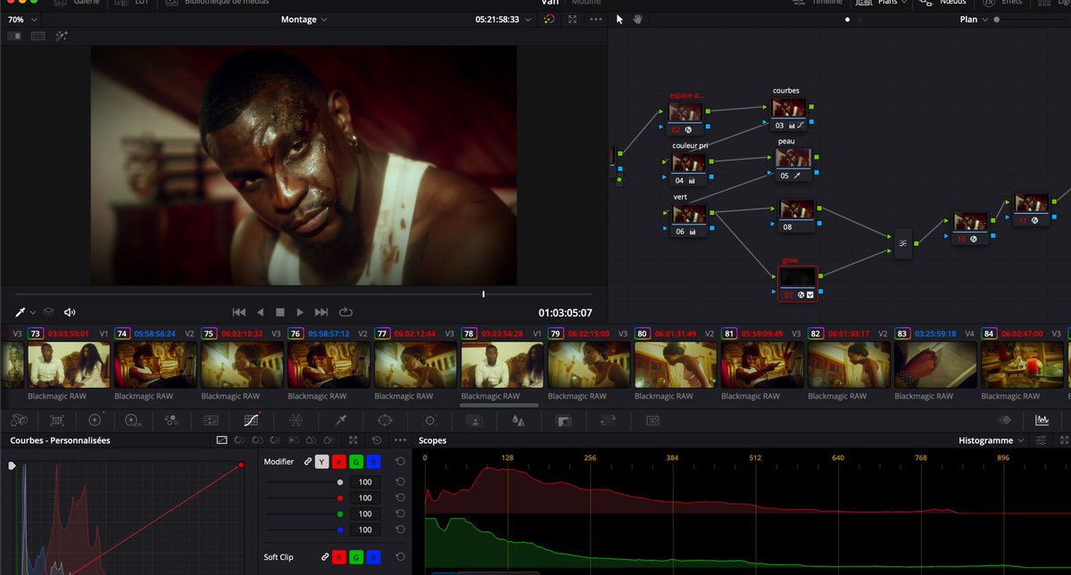Open the Color Wheels palette
Screen dimensions: 1071x575
tap(95, 419)
